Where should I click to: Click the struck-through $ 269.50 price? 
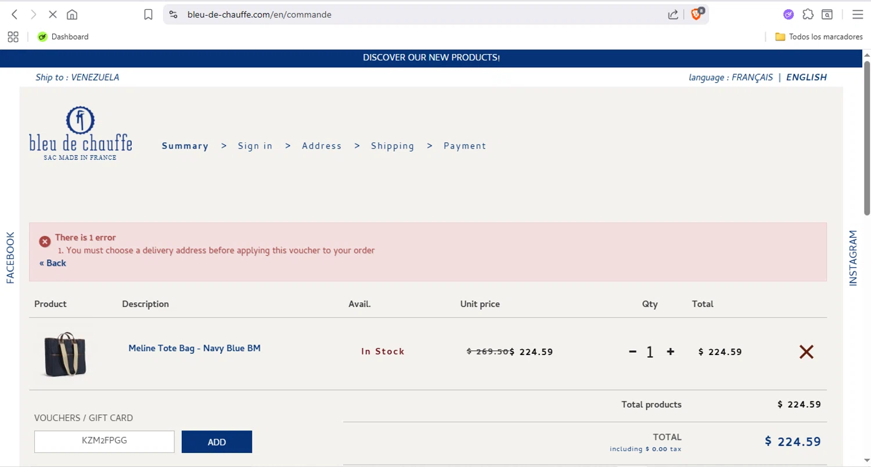tap(488, 352)
